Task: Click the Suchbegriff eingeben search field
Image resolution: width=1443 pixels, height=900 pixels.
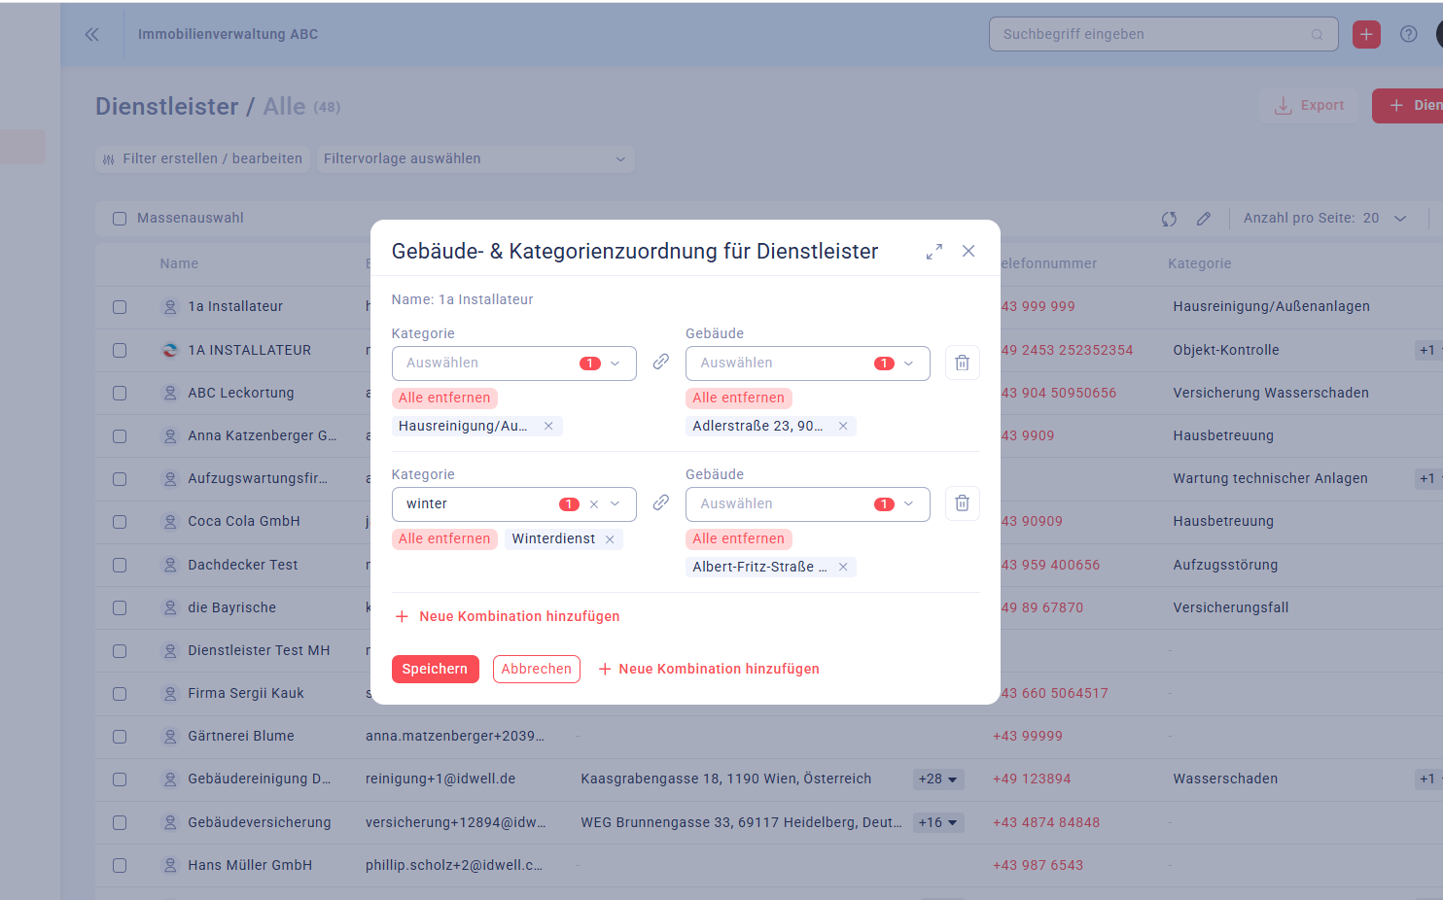Action: pyautogui.click(x=1153, y=34)
